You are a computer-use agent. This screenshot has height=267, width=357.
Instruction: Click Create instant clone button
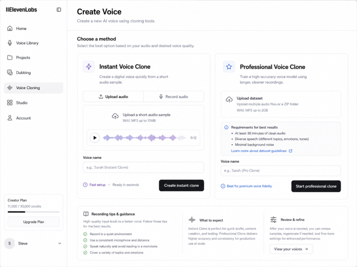[x=181, y=186]
